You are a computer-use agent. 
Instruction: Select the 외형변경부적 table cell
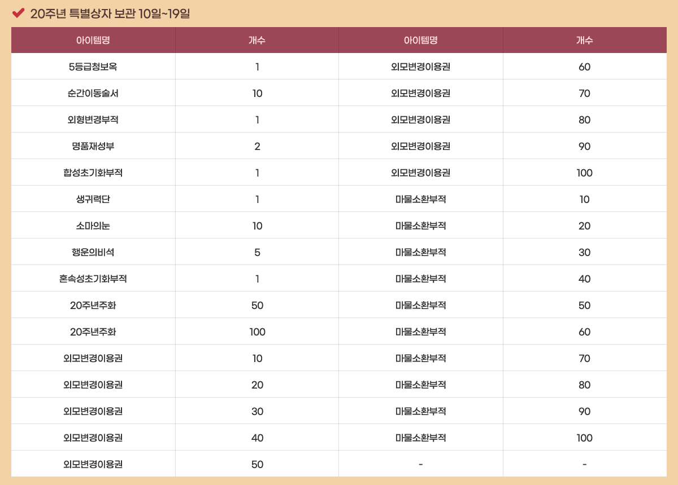click(x=93, y=120)
